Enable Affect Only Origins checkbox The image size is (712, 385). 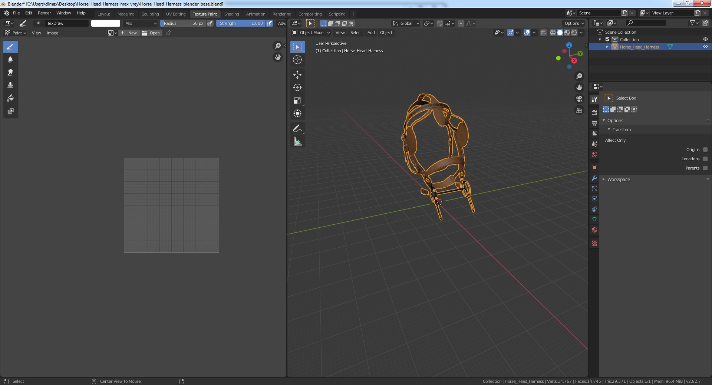click(x=705, y=150)
